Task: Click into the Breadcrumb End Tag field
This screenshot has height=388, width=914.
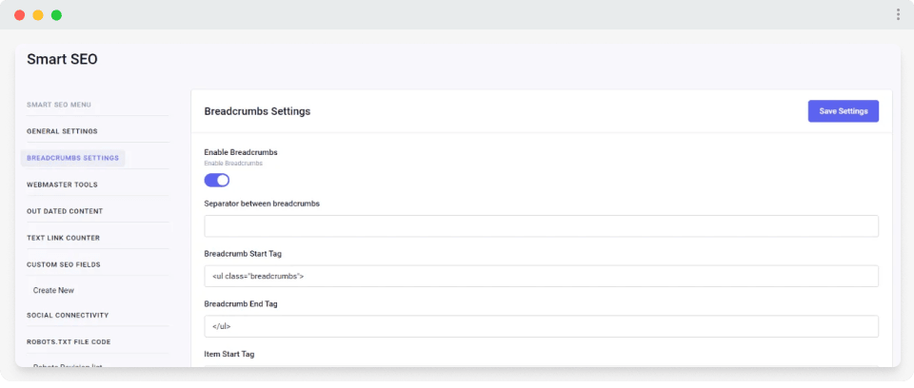Action: tap(541, 326)
